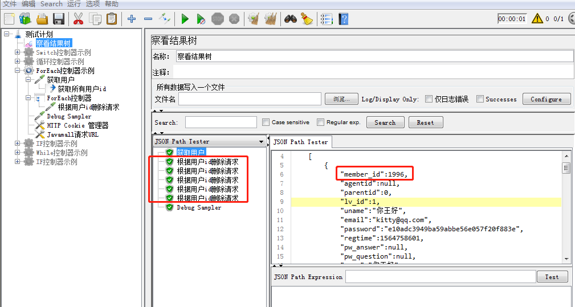Click the Shutdown icon
The image size is (575, 307).
coord(234,19)
